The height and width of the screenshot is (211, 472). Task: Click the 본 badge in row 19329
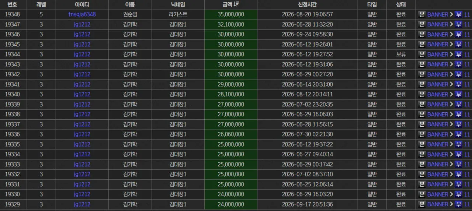(422, 204)
